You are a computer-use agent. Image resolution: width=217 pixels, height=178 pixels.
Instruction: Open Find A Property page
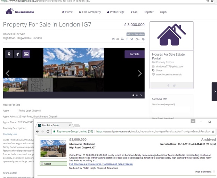[x=90, y=12]
